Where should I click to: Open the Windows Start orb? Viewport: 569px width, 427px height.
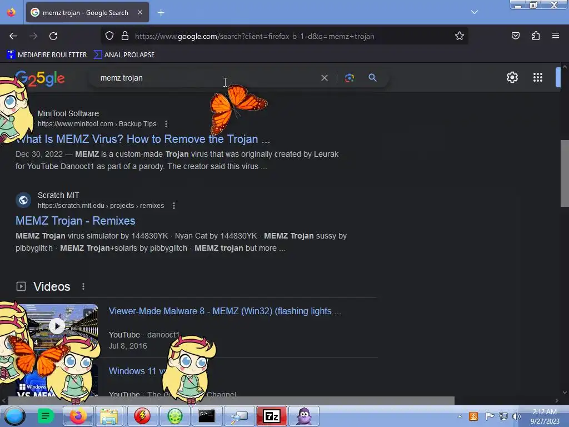[x=14, y=416]
